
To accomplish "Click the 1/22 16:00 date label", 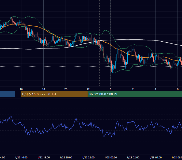I will [21, 157].
